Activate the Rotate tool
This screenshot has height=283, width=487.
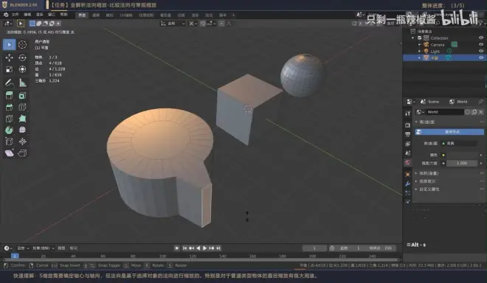click(22, 57)
